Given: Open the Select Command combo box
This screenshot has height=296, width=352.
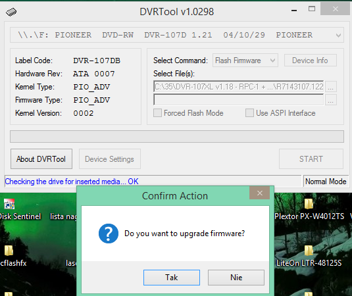Looking at the screenshot, I should coord(245,61).
